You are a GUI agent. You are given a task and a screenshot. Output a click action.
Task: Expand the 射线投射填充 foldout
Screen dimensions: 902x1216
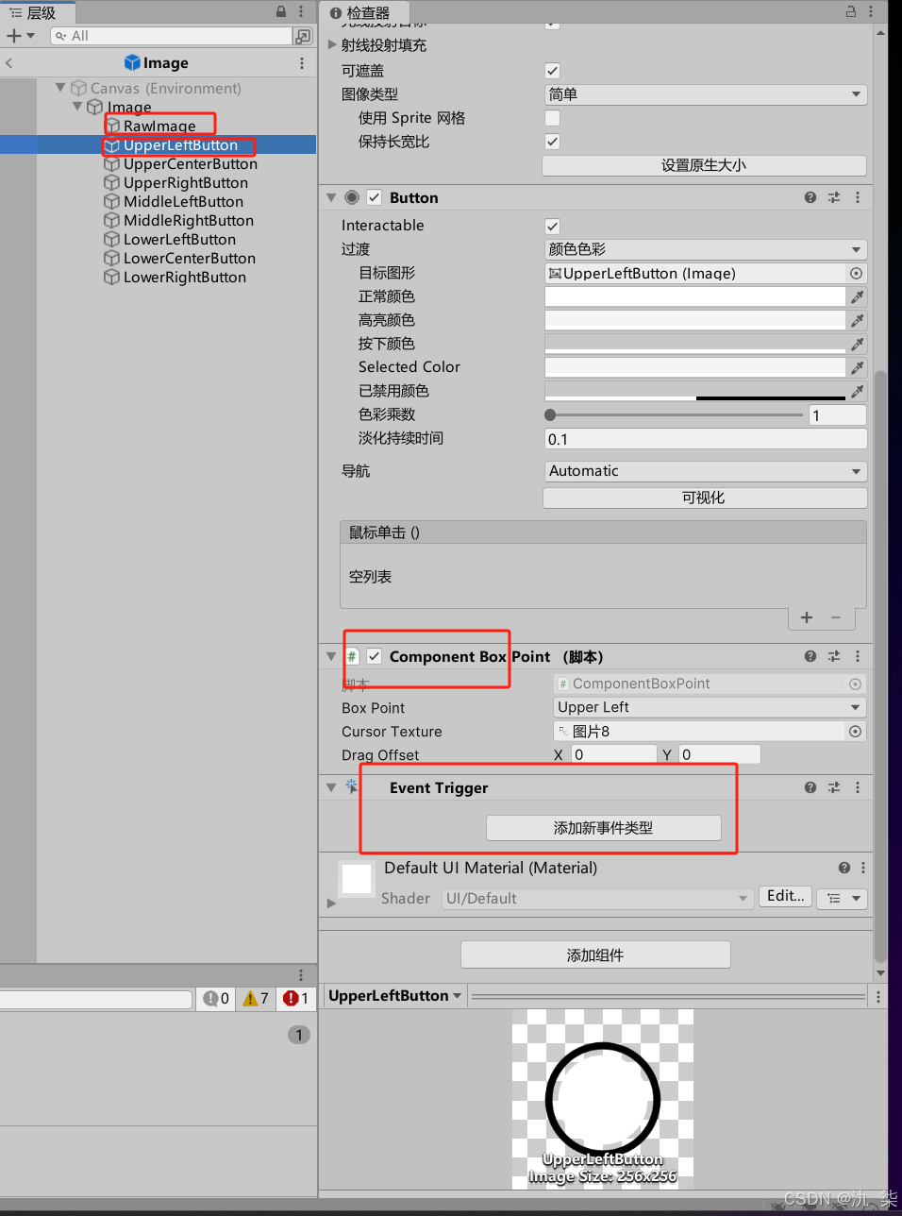(332, 44)
